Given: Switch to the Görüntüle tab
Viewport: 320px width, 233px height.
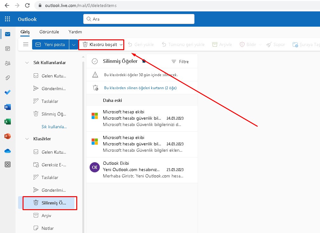Looking at the screenshot, I should 49,32.
